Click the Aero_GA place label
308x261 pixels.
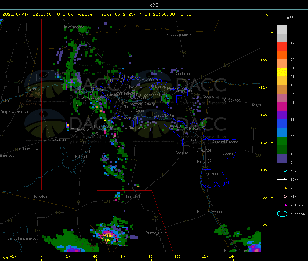(204, 161)
